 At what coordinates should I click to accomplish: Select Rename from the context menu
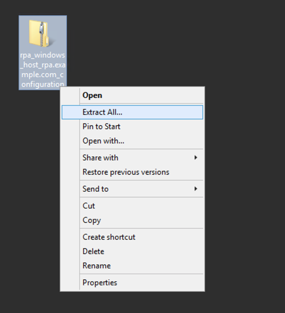(x=132, y=266)
